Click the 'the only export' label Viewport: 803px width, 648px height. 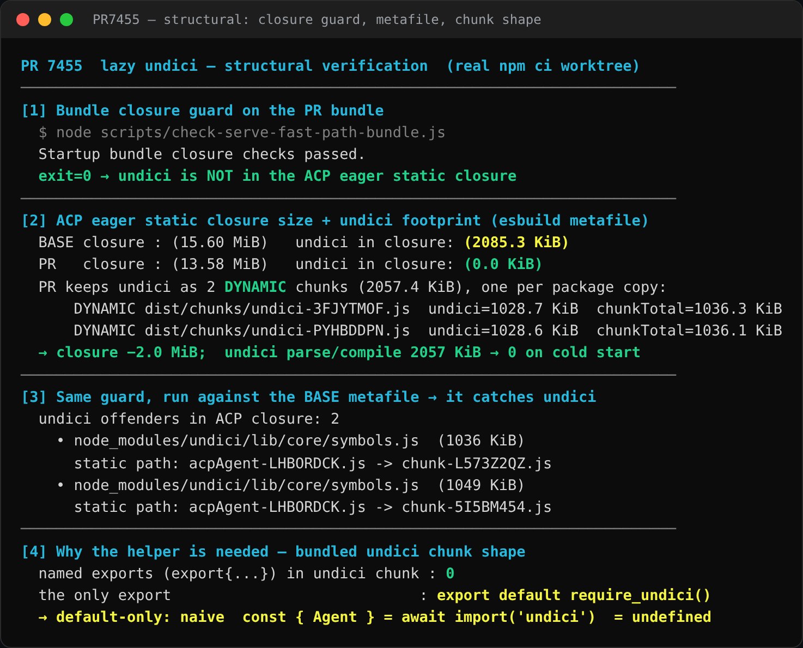pyautogui.click(x=105, y=595)
